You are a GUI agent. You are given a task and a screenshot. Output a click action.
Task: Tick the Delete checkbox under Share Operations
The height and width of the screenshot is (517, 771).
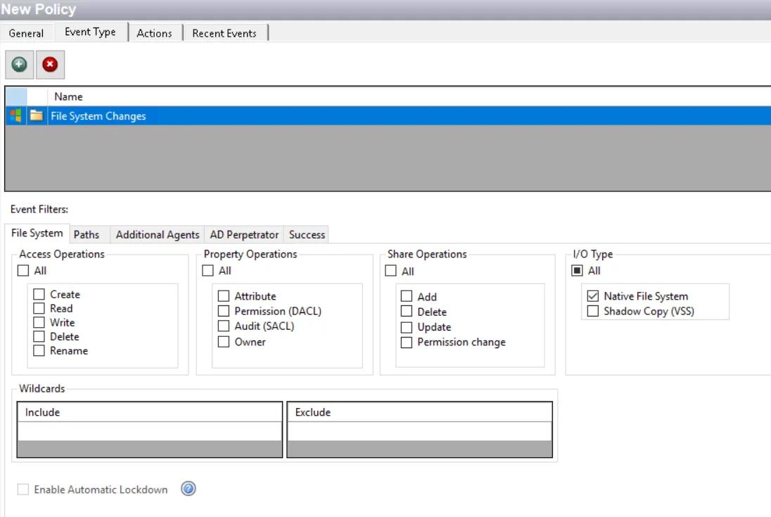pyautogui.click(x=407, y=312)
